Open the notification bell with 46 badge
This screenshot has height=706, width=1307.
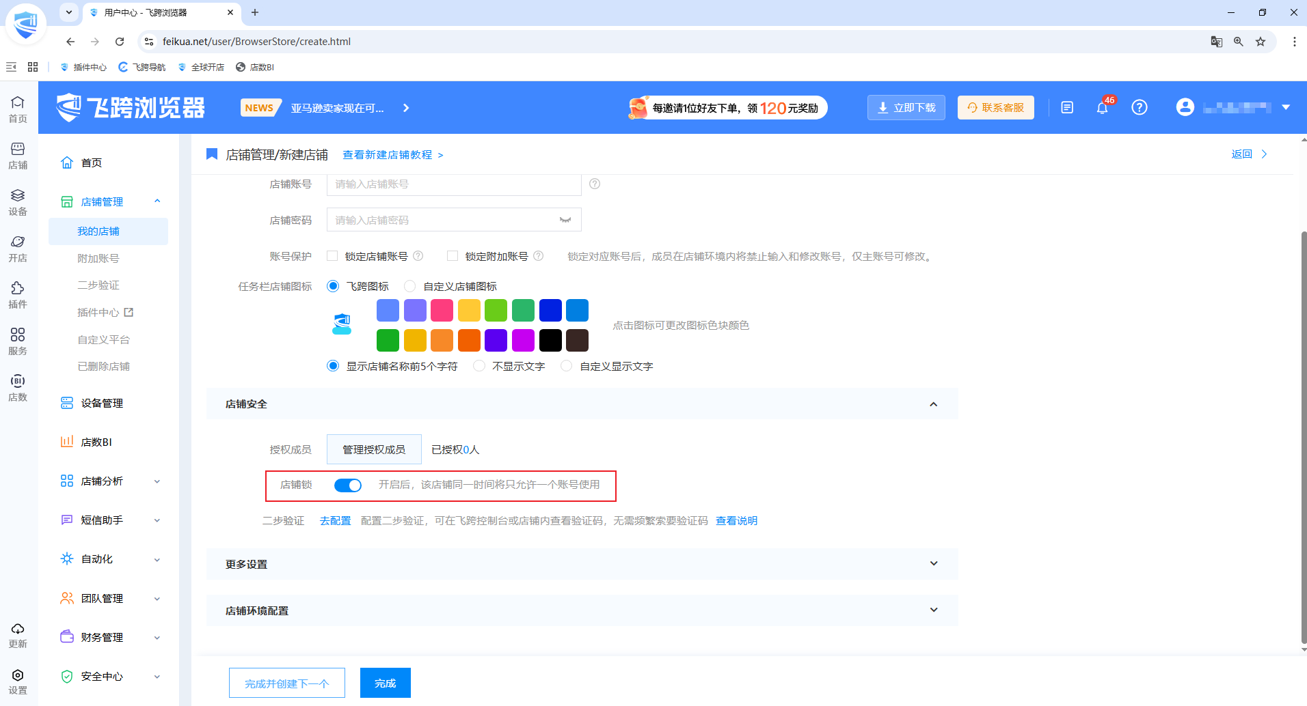click(1102, 107)
